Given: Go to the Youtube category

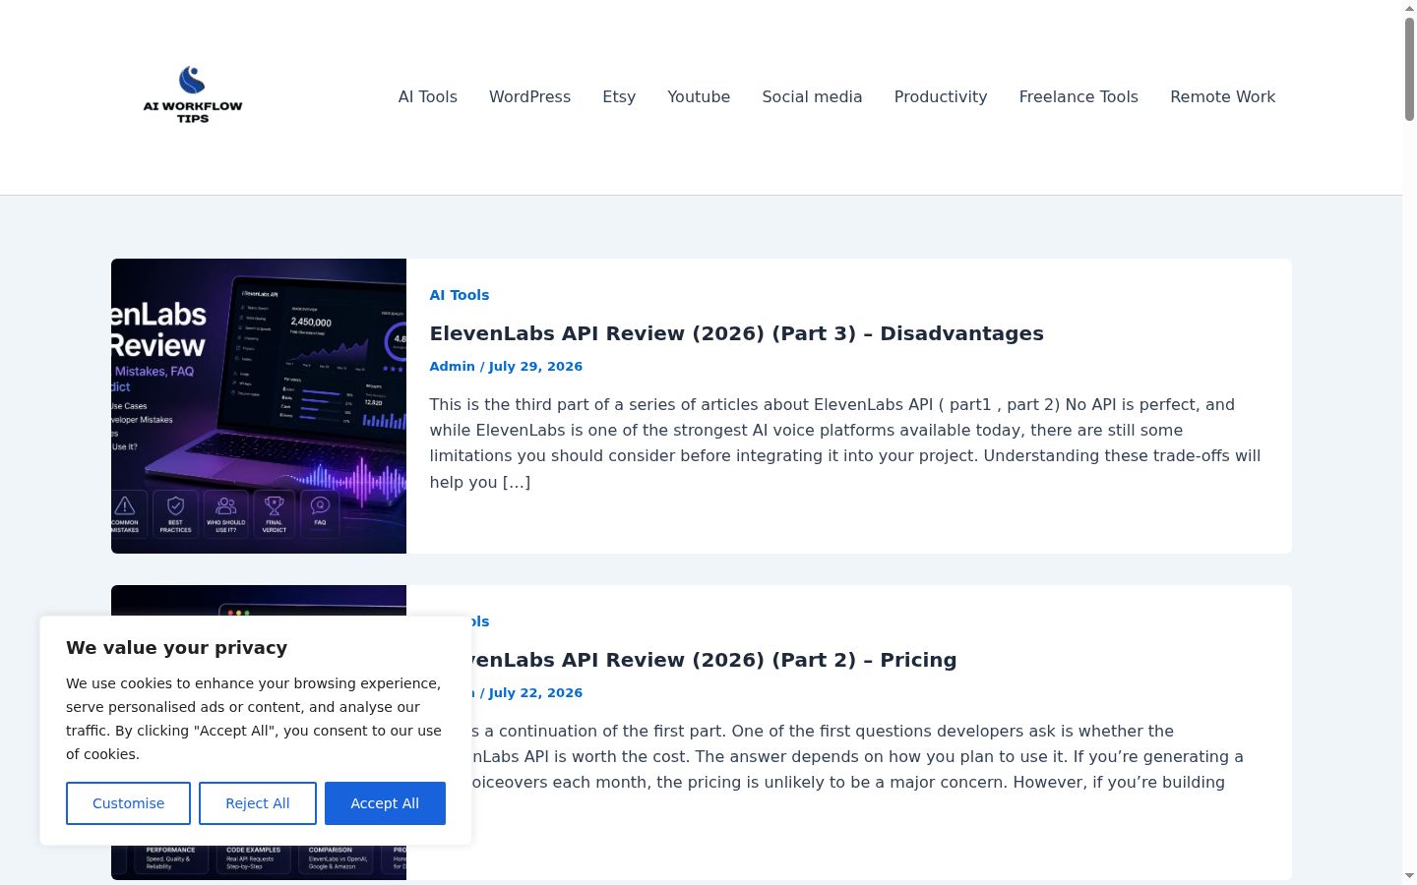Looking at the screenshot, I should pyautogui.click(x=699, y=96).
